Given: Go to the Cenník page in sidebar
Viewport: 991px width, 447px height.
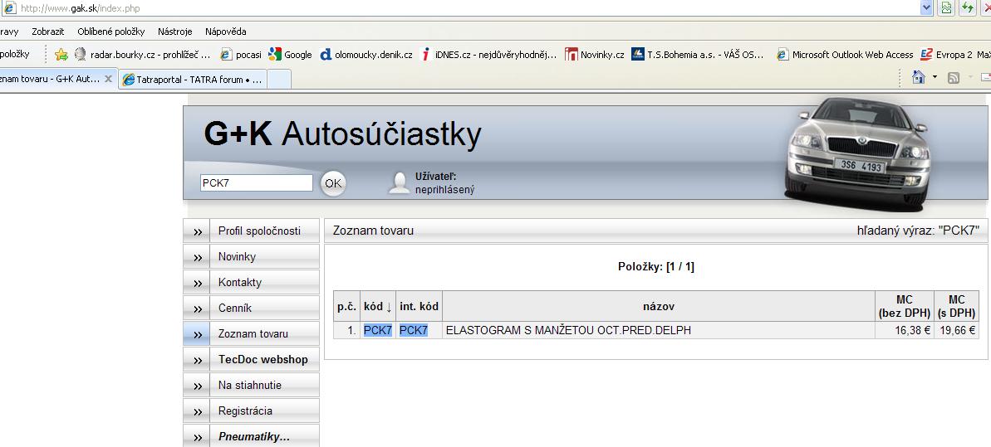Looking at the screenshot, I should click(234, 309).
